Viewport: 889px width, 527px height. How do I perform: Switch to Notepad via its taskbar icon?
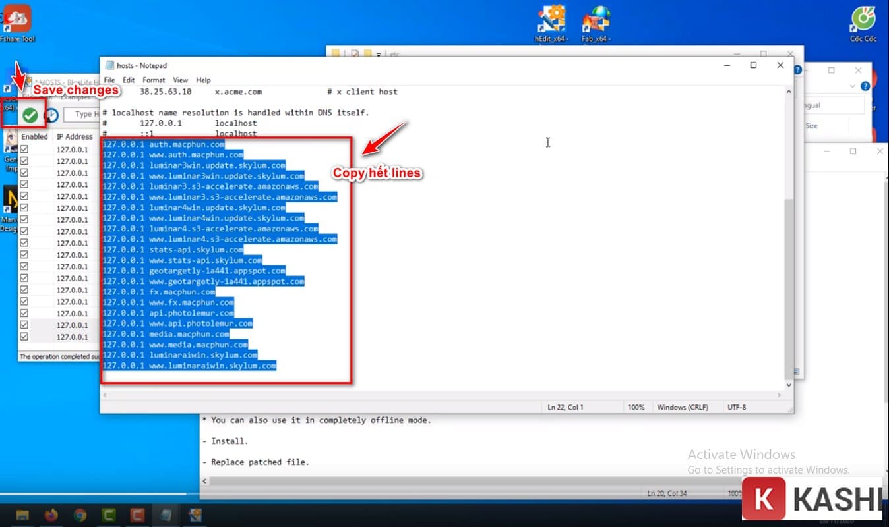click(x=166, y=514)
